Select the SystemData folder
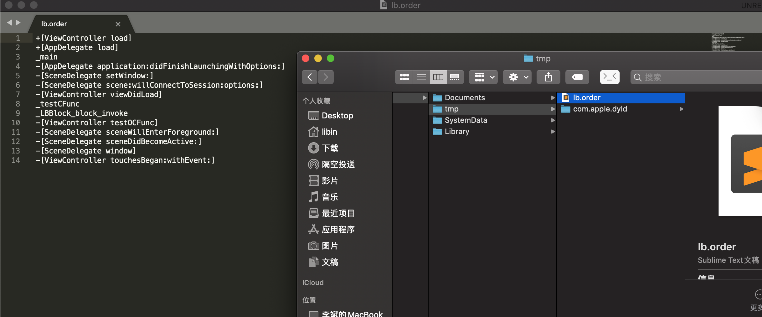The height and width of the screenshot is (317, 762). click(x=493, y=120)
